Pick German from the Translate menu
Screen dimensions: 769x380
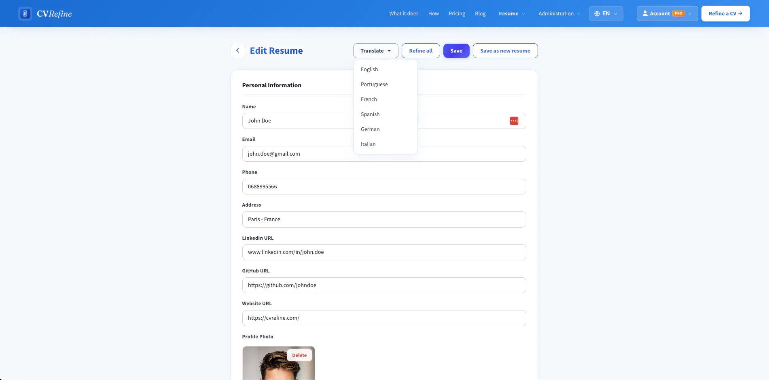tap(386, 129)
